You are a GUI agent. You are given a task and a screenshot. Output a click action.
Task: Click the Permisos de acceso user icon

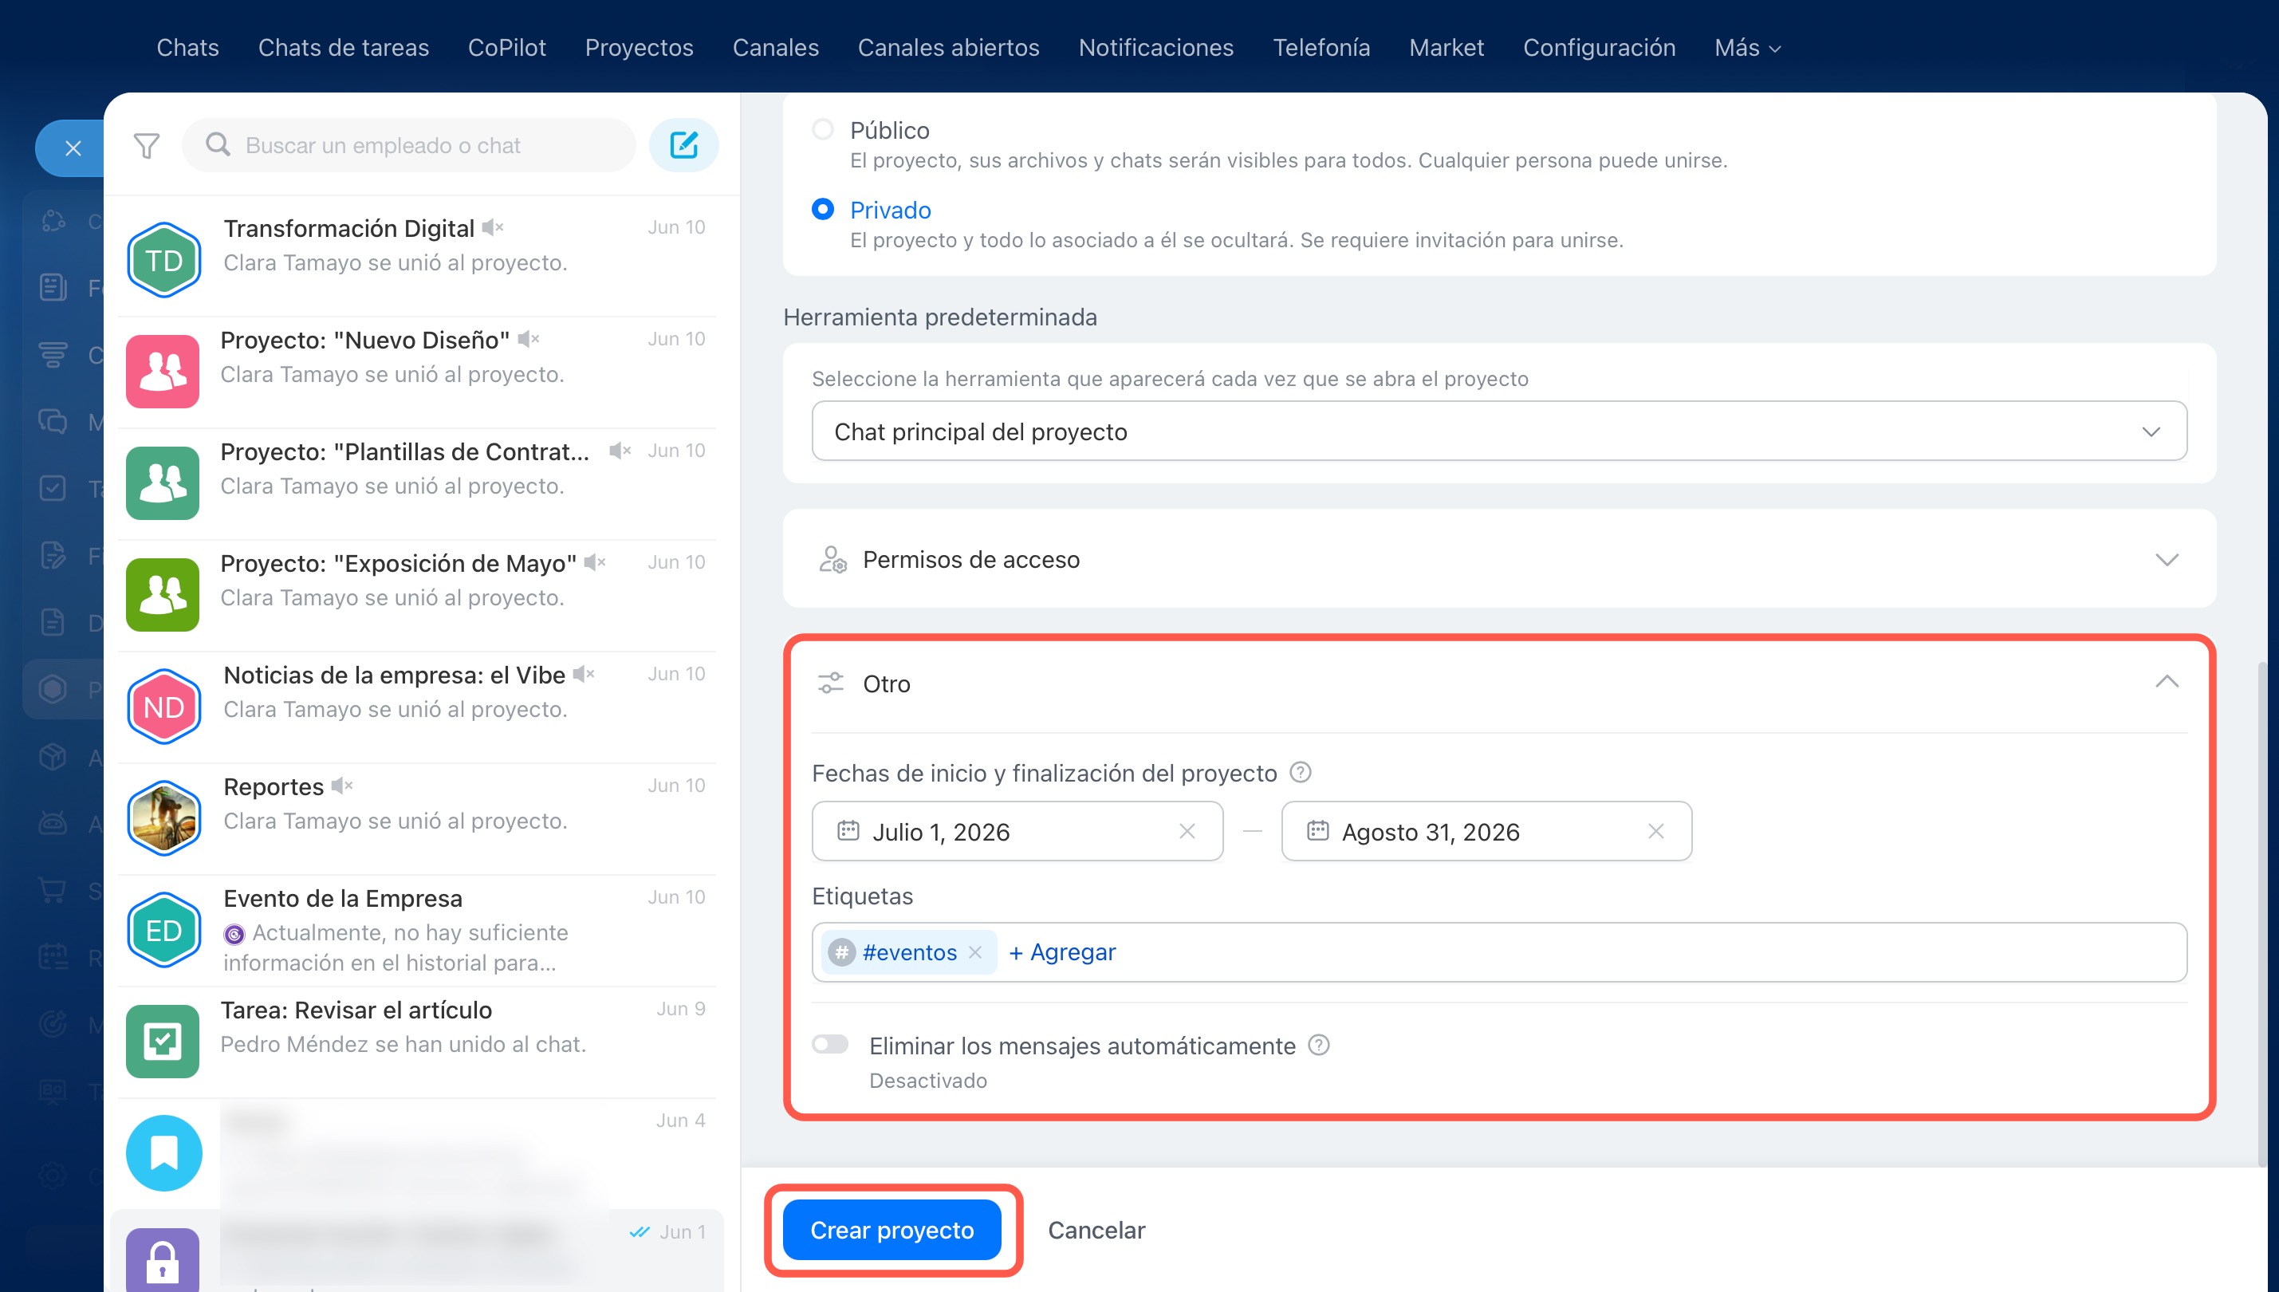[x=832, y=560]
